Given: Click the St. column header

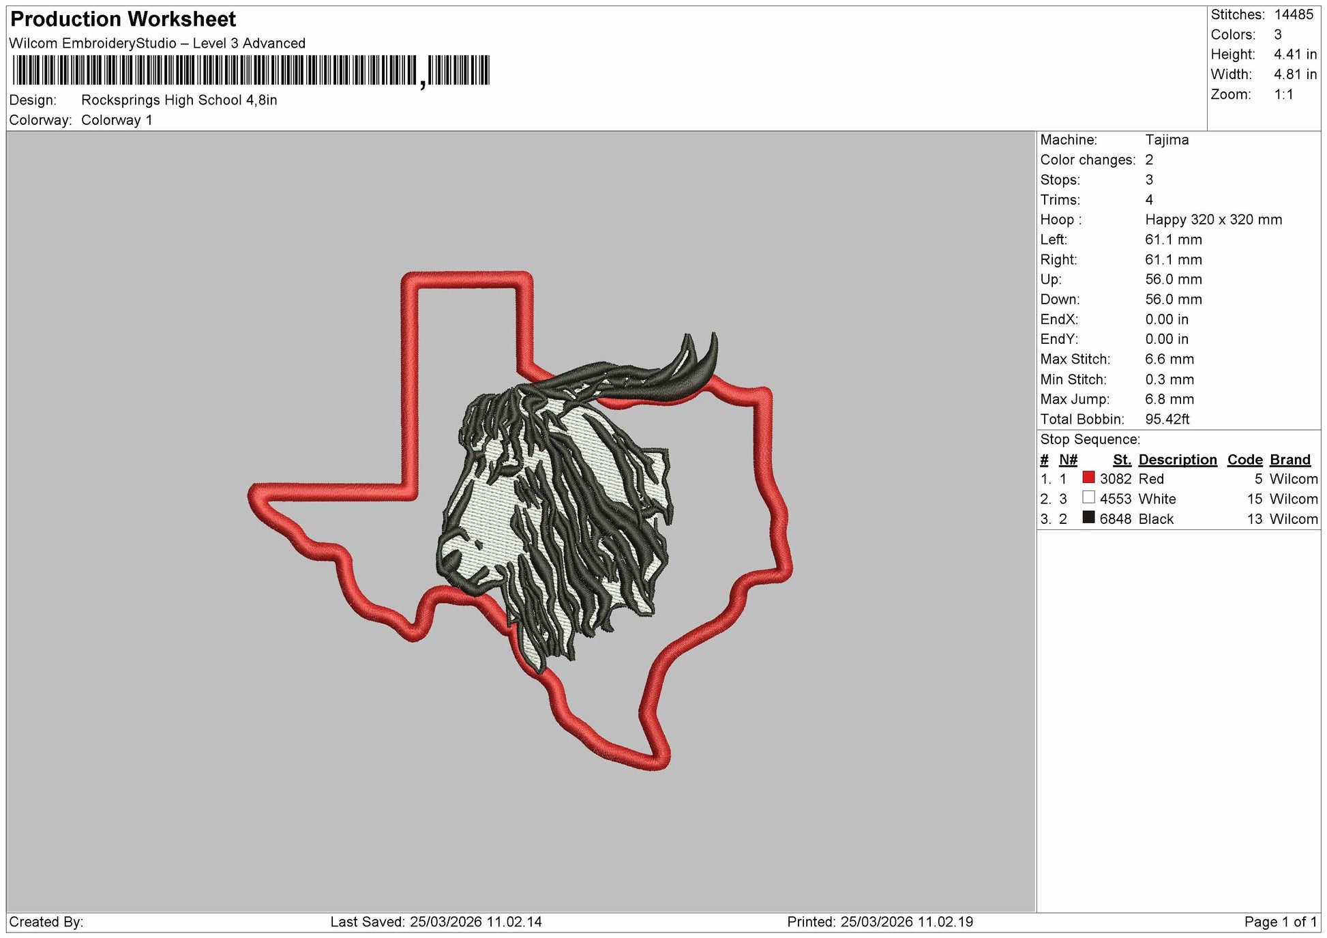Looking at the screenshot, I should pyautogui.click(x=1122, y=460).
